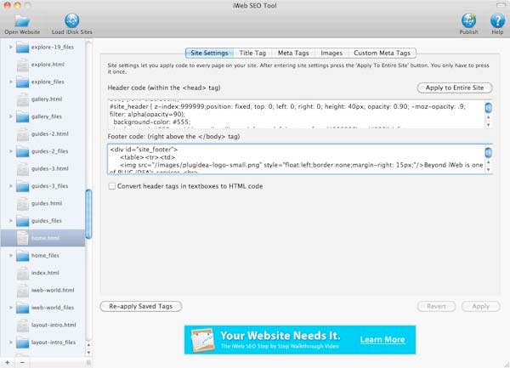This screenshot has width=510, height=368.
Task: Remove an item with the minus button
Action: tap(22, 362)
